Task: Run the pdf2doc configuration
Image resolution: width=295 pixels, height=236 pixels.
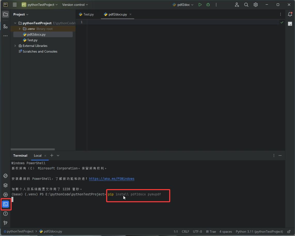Action: pyautogui.click(x=200, y=5)
